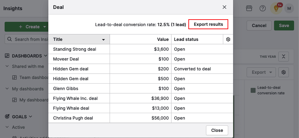Image resolution: width=299 pixels, height=138 pixels.
Task: Click the marketplace icon in top bar
Action: click(x=249, y=8)
